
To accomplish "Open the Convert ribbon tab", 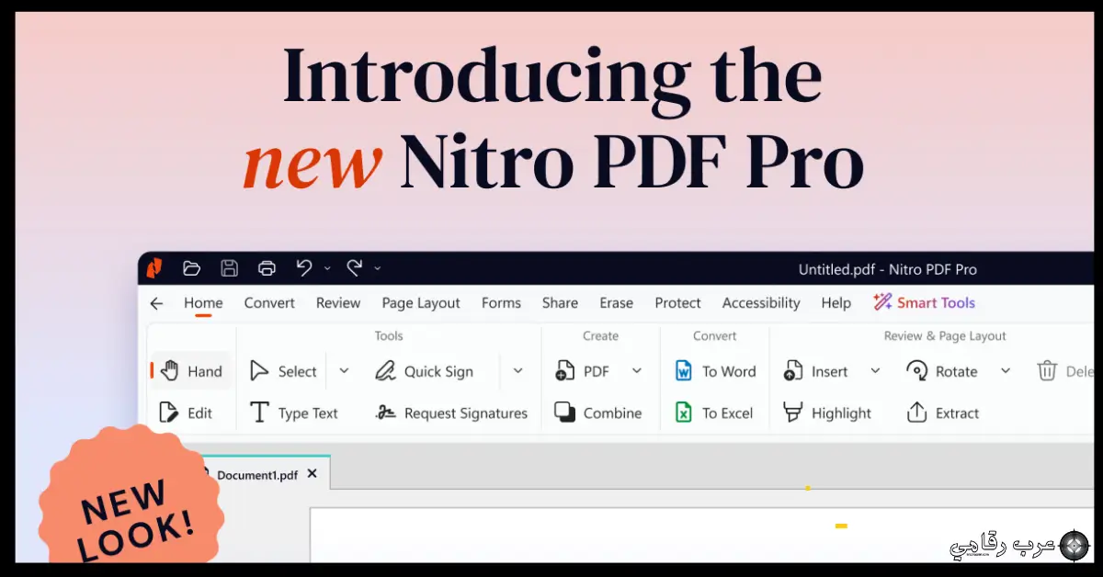I will click(269, 303).
